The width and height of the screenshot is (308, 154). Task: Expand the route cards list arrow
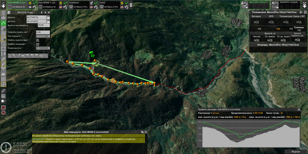coord(131,4)
